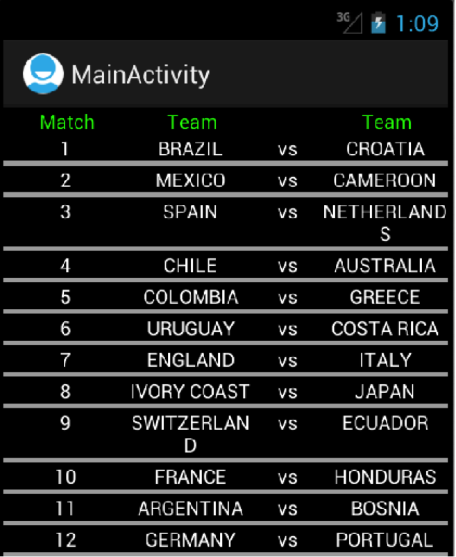The height and width of the screenshot is (557, 456).
Task: Choose HONDURAS in match 10
Action: 385,477
